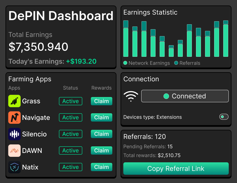
Task: Claim rewards for DAWN
Action: [101, 150]
